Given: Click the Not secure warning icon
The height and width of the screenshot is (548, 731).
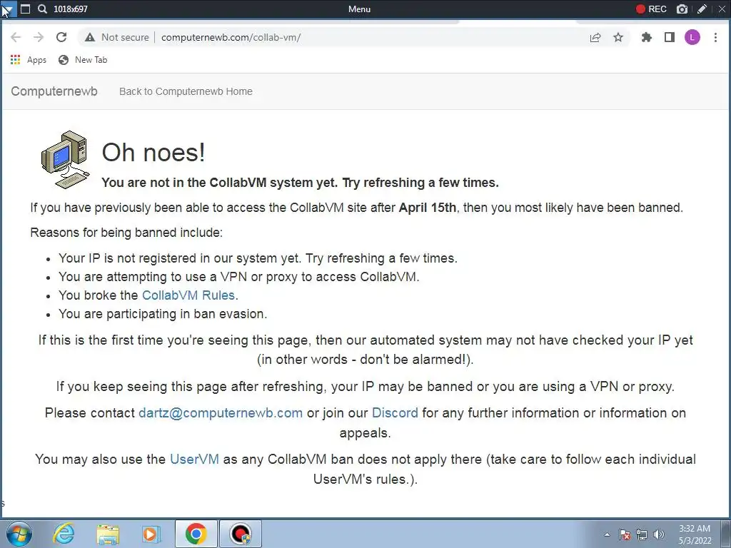Looking at the screenshot, I should (90, 37).
